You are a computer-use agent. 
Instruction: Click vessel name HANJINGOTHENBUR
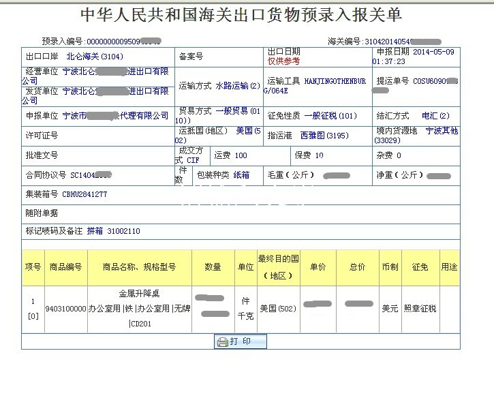coord(335,81)
